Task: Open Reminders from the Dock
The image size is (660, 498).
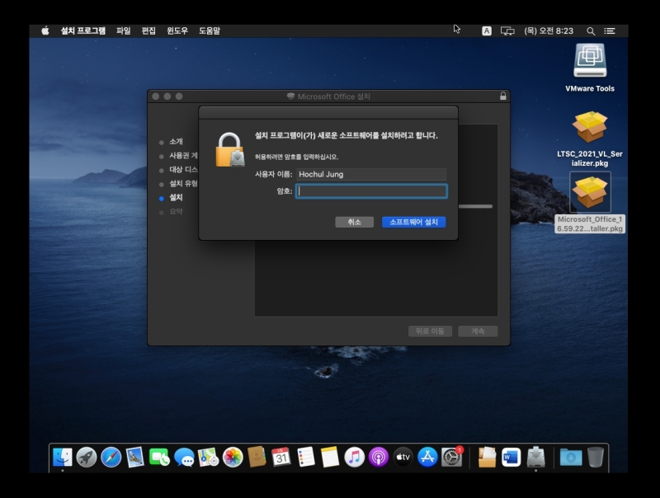Action: coord(305,458)
